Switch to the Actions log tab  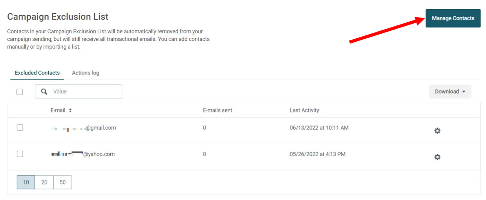(x=86, y=73)
